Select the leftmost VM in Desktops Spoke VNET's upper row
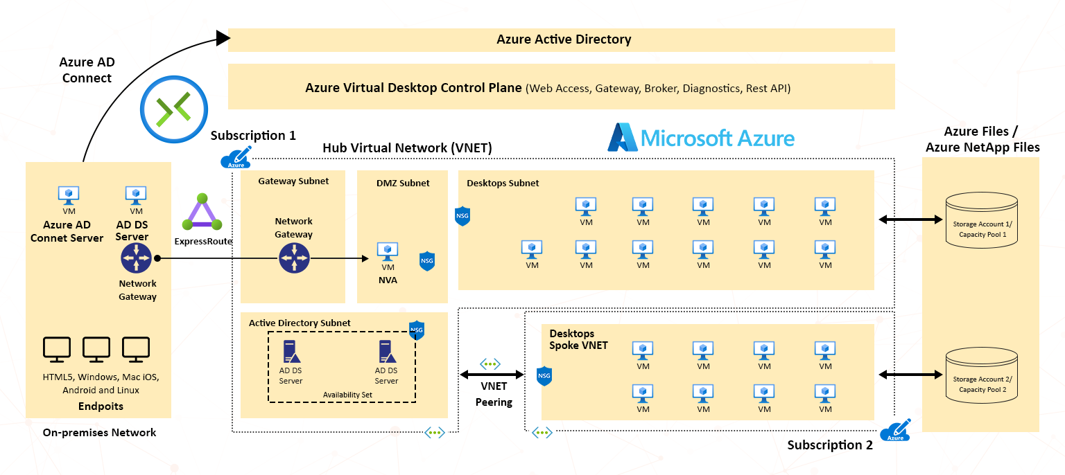 [643, 350]
